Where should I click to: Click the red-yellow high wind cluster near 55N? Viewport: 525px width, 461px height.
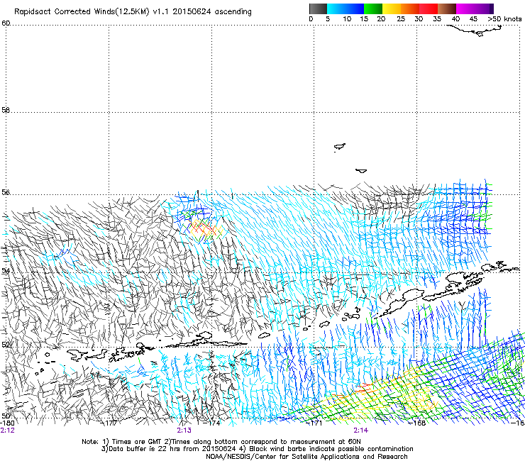204,228
